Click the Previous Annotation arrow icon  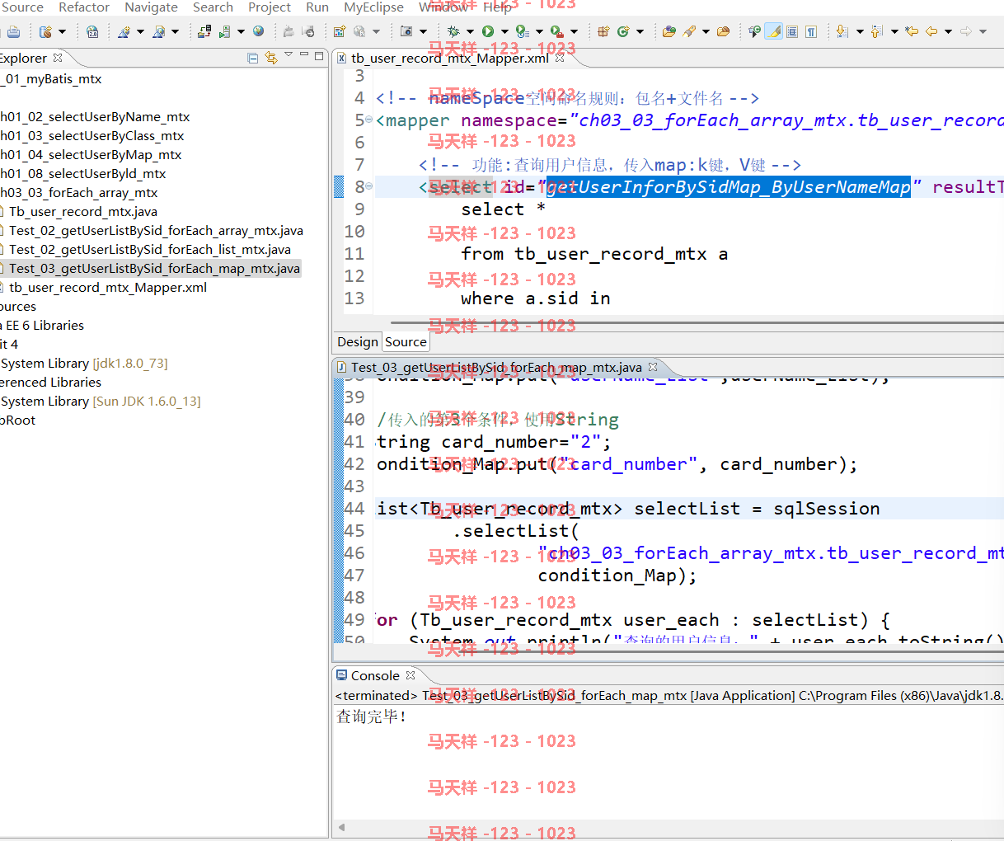point(876,31)
